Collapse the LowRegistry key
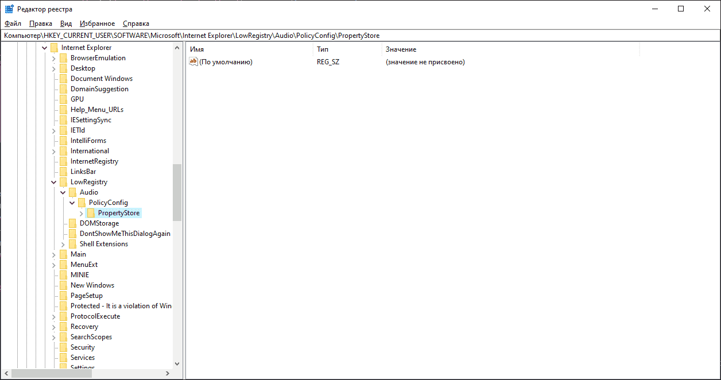 pos(54,182)
